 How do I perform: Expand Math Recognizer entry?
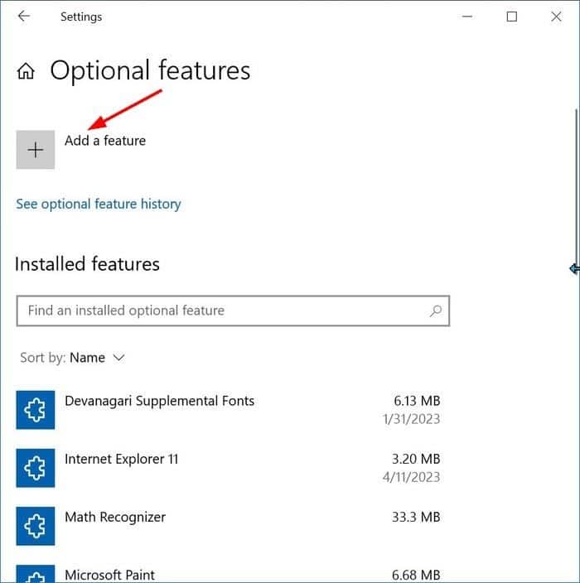(x=228, y=526)
